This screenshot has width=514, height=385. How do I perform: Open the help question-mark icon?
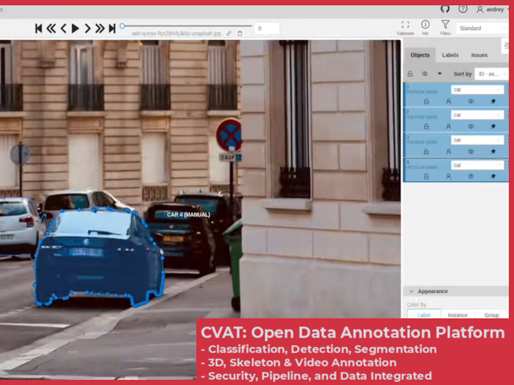pyautogui.click(x=463, y=9)
